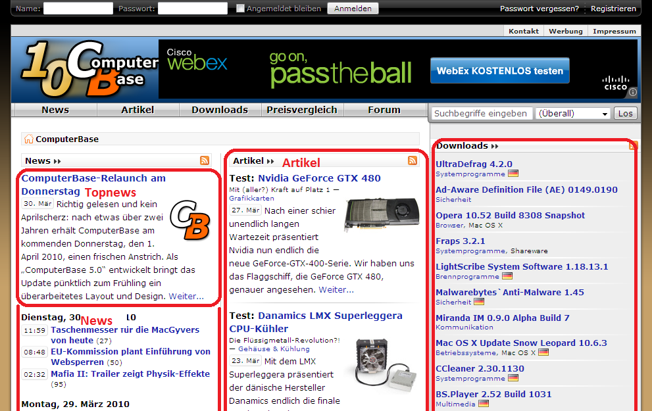This screenshot has width=652, height=411.
Task: Expand the Downloads section arrows
Action: point(494,146)
